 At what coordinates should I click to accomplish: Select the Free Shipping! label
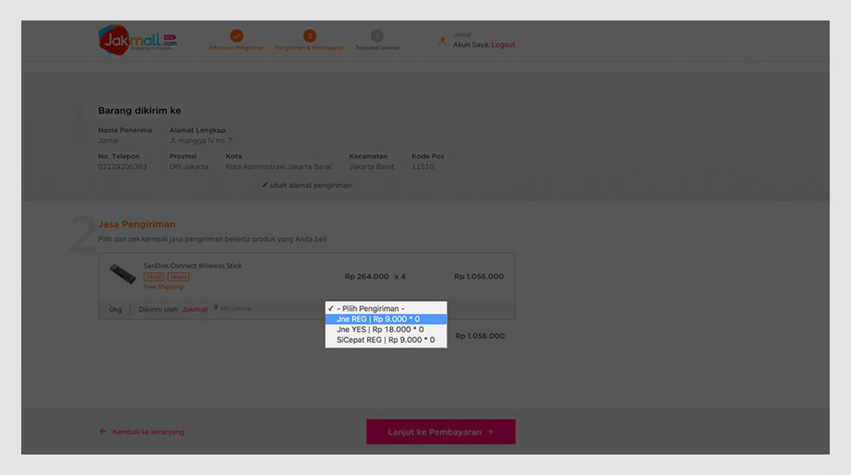pyautogui.click(x=164, y=287)
